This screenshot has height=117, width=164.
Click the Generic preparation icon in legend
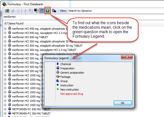click(x=58, y=73)
